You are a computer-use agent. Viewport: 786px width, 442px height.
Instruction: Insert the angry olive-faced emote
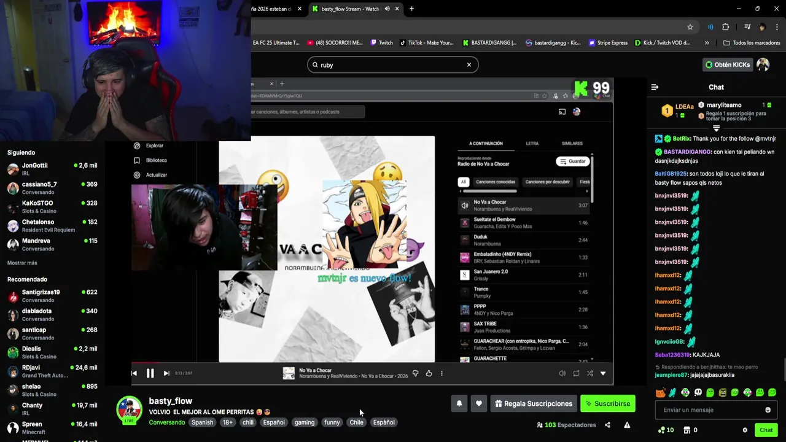click(723, 392)
